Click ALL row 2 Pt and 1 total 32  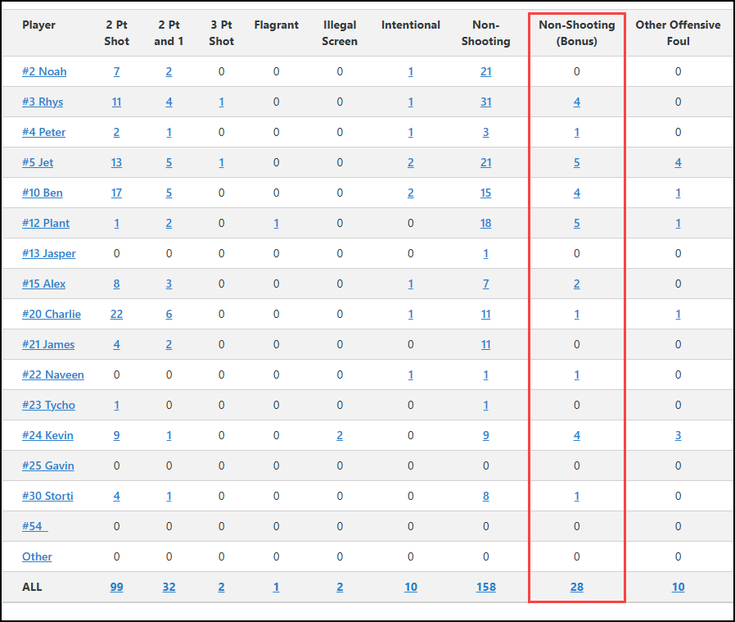(169, 587)
